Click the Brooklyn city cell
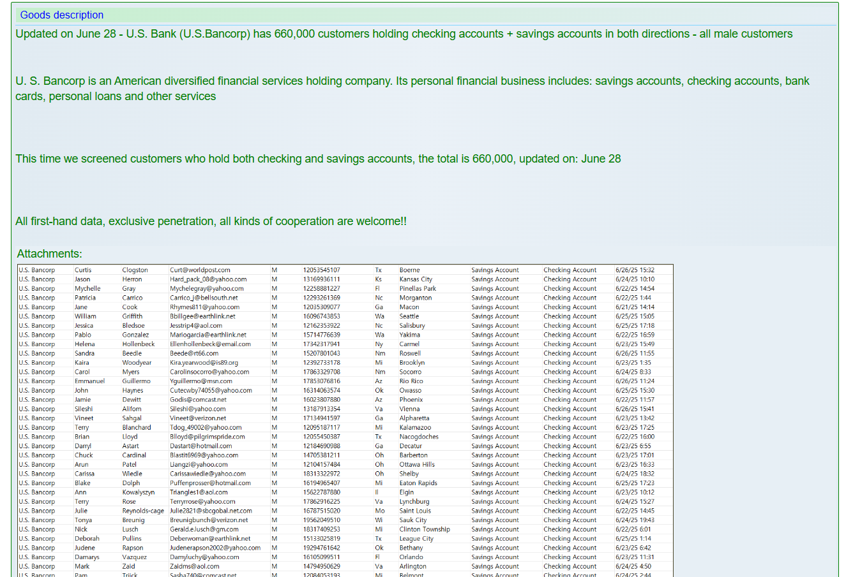This screenshot has width=846, height=577. (x=412, y=363)
